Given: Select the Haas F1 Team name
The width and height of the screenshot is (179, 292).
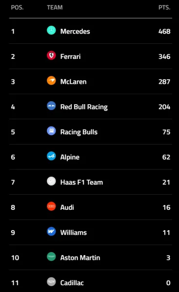Looking at the screenshot, I should [x=81, y=182].
